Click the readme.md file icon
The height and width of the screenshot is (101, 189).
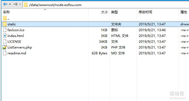[x=5, y=53]
